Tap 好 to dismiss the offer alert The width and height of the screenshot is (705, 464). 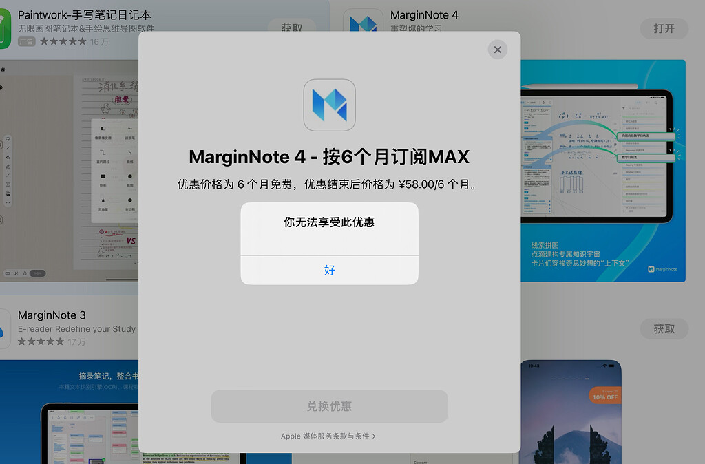coord(329,271)
